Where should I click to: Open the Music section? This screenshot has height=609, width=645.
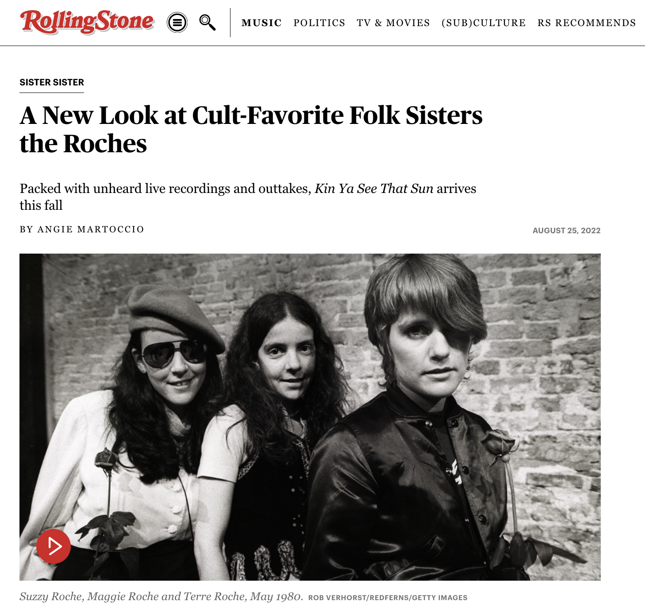point(261,23)
